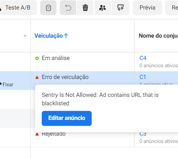
Task: Expand the gray column header dropdown caret
Action: coord(25,36)
